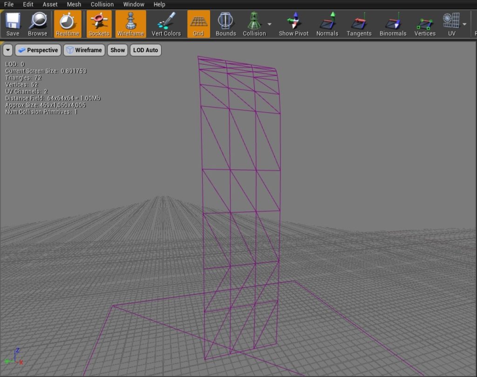Toggle Show Pivot
The image size is (477, 377).
293,24
